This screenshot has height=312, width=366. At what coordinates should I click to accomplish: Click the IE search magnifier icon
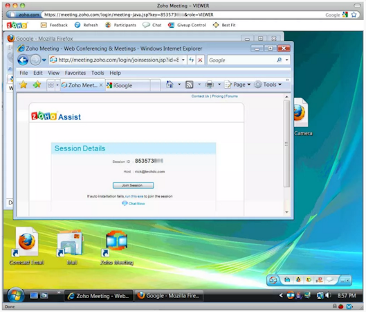pos(279,60)
